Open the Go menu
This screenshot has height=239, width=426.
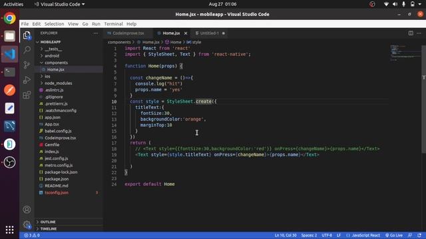click(x=85, y=24)
